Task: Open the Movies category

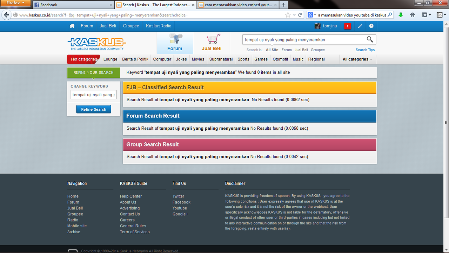Action: tap(198, 59)
